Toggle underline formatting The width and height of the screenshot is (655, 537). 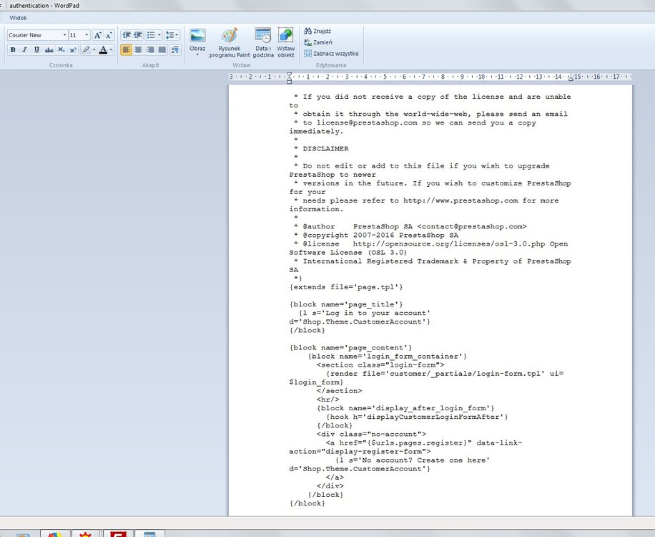click(x=36, y=50)
